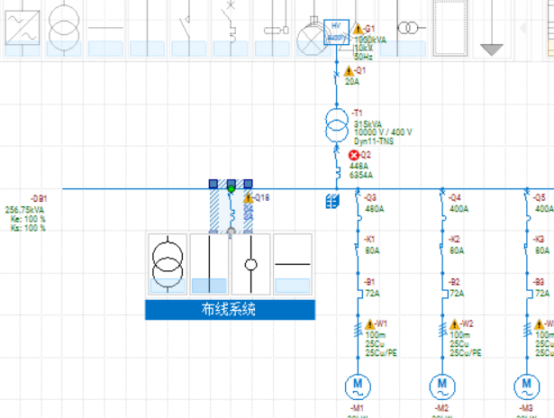Select the two-circle transformer symbol in top palette
554x418 pixels.
[64, 28]
